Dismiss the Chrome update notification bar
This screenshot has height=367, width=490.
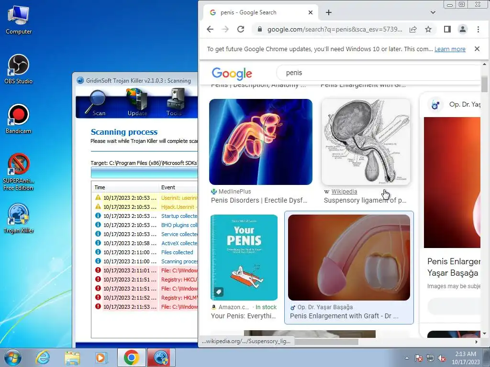pos(477,49)
